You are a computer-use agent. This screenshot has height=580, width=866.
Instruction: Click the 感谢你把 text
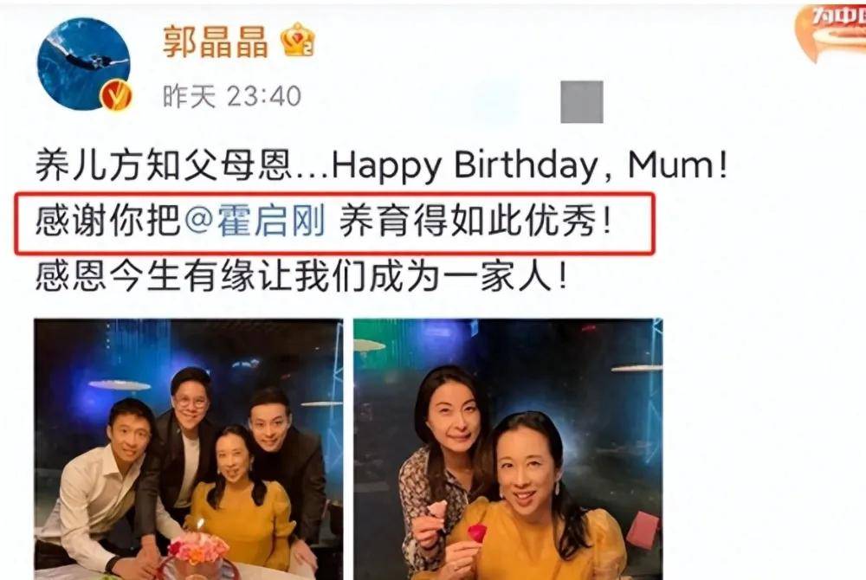108,222
